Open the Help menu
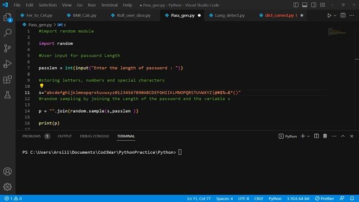 pos(127,5)
